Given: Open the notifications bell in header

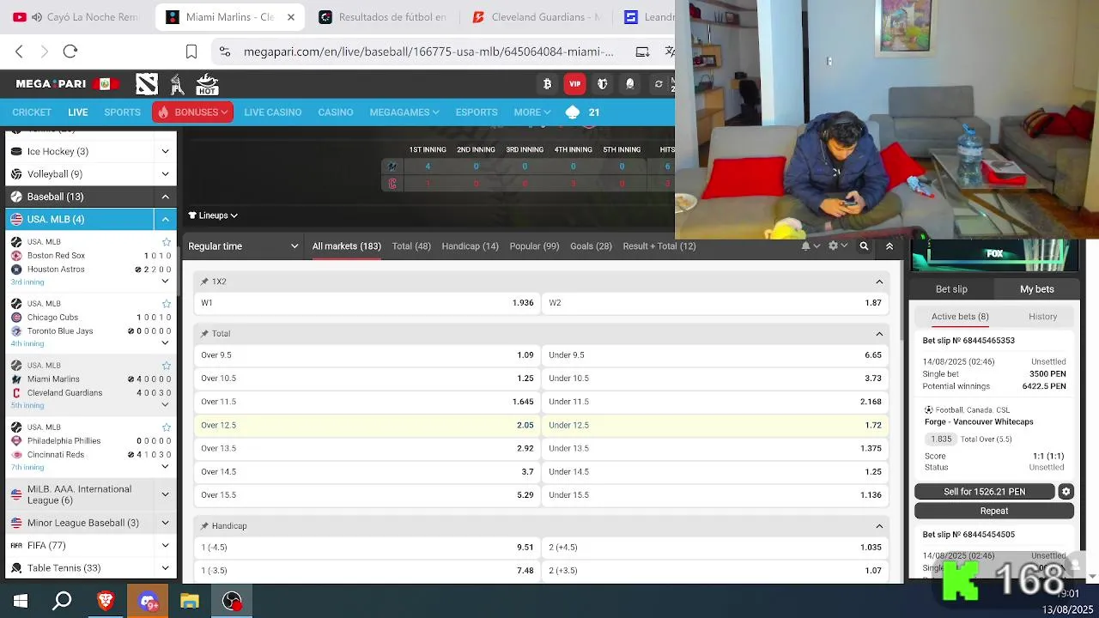Looking at the screenshot, I should 630,84.
